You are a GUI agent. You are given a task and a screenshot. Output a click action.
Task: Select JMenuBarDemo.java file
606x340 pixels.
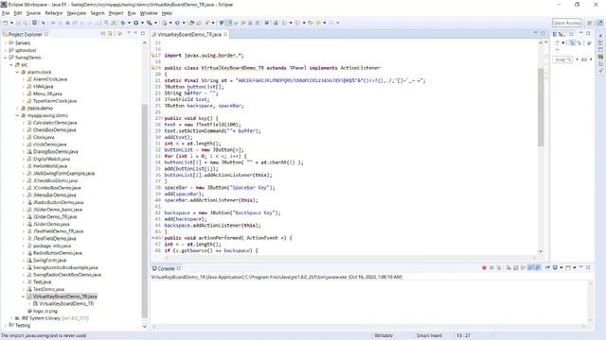point(54,195)
